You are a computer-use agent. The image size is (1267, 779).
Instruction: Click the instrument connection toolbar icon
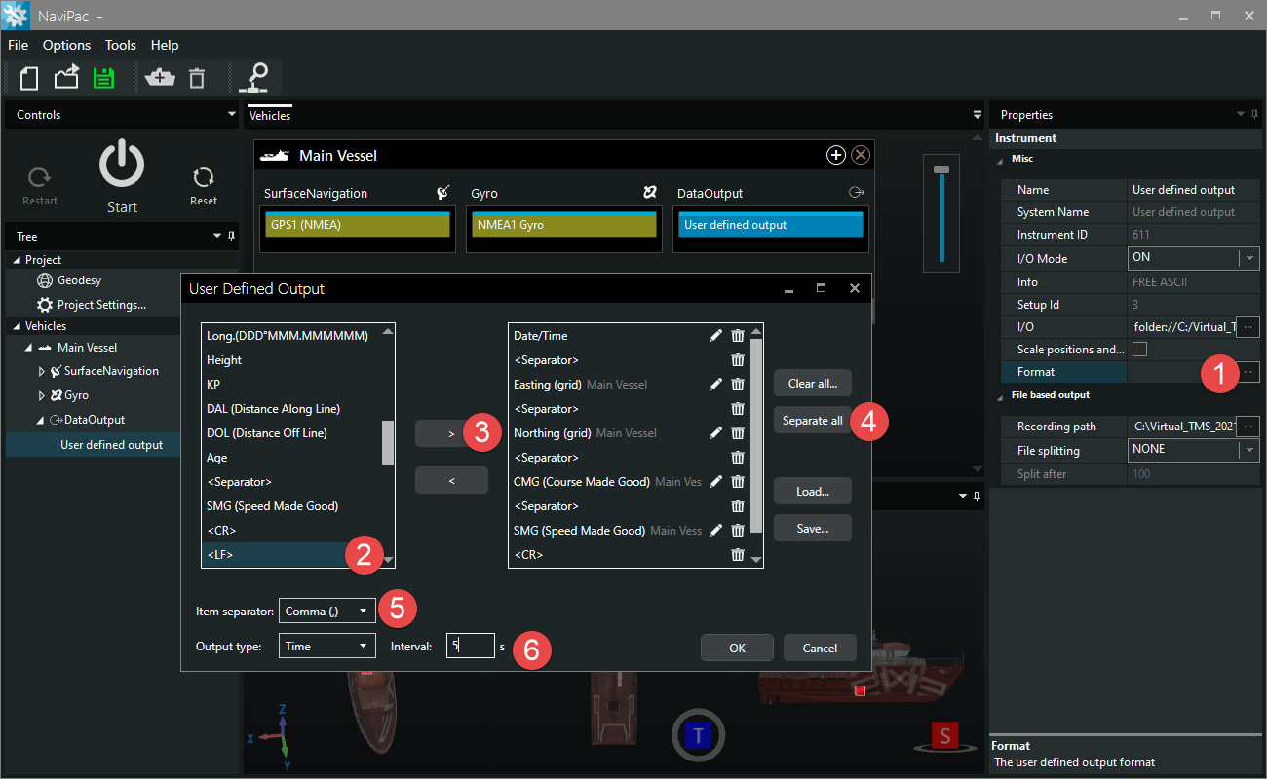pos(254,78)
